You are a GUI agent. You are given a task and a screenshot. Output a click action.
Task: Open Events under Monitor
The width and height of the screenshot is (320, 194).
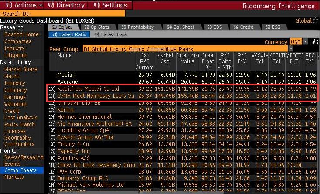[12, 164]
